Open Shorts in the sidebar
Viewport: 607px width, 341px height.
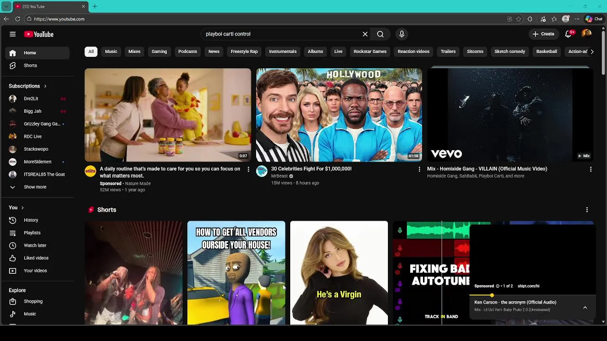coord(37,65)
